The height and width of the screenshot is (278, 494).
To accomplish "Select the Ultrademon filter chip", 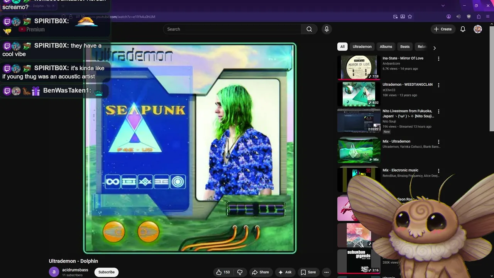I will pyautogui.click(x=362, y=47).
